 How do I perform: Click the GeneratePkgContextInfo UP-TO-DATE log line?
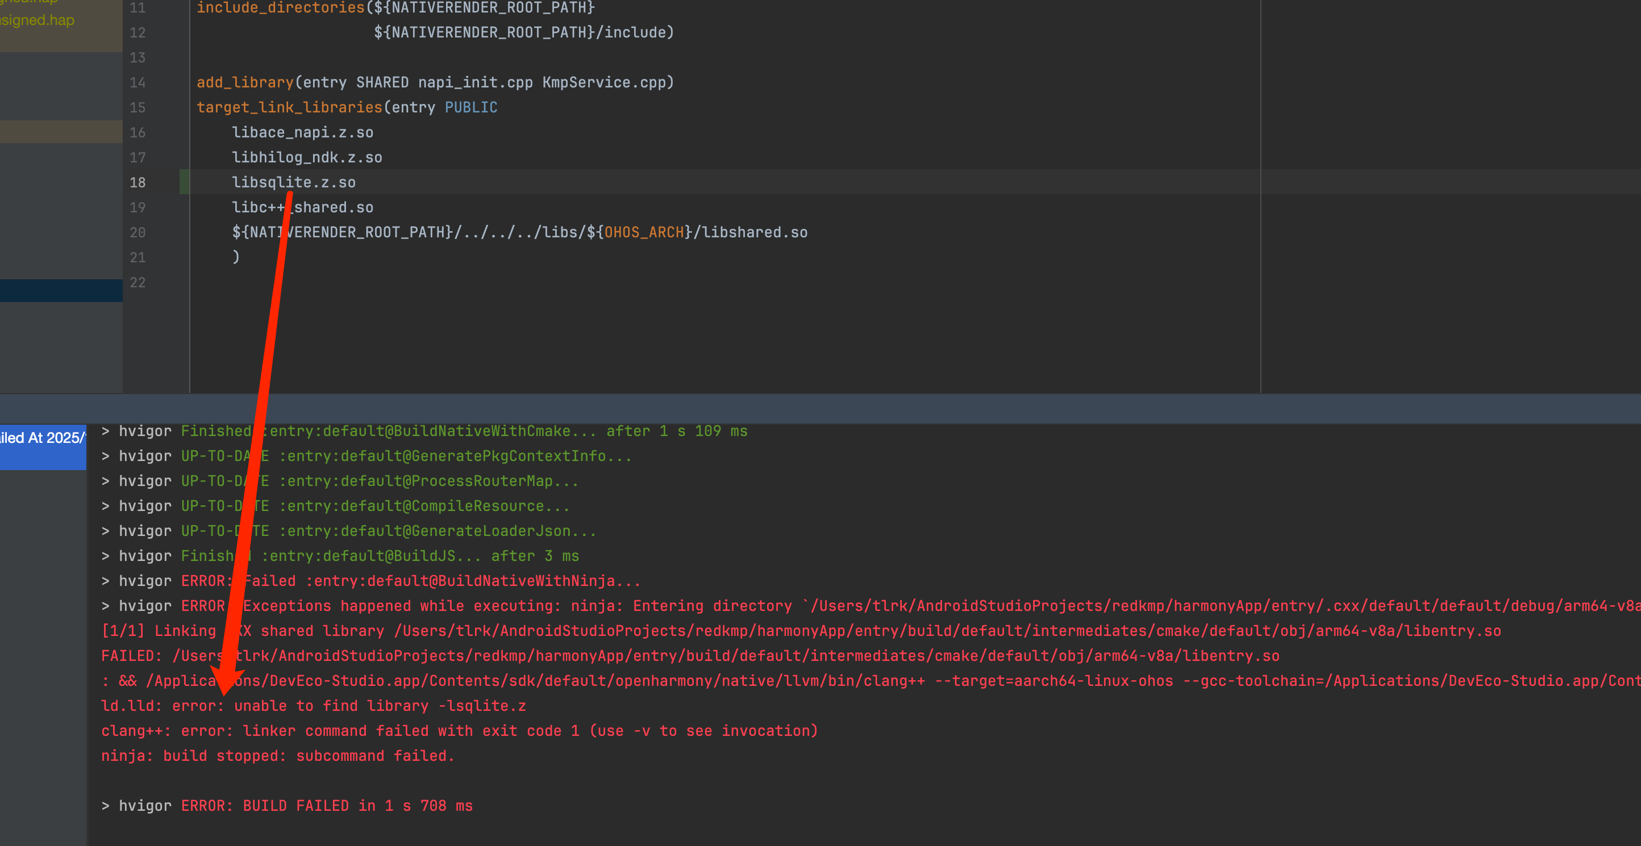[x=366, y=456]
